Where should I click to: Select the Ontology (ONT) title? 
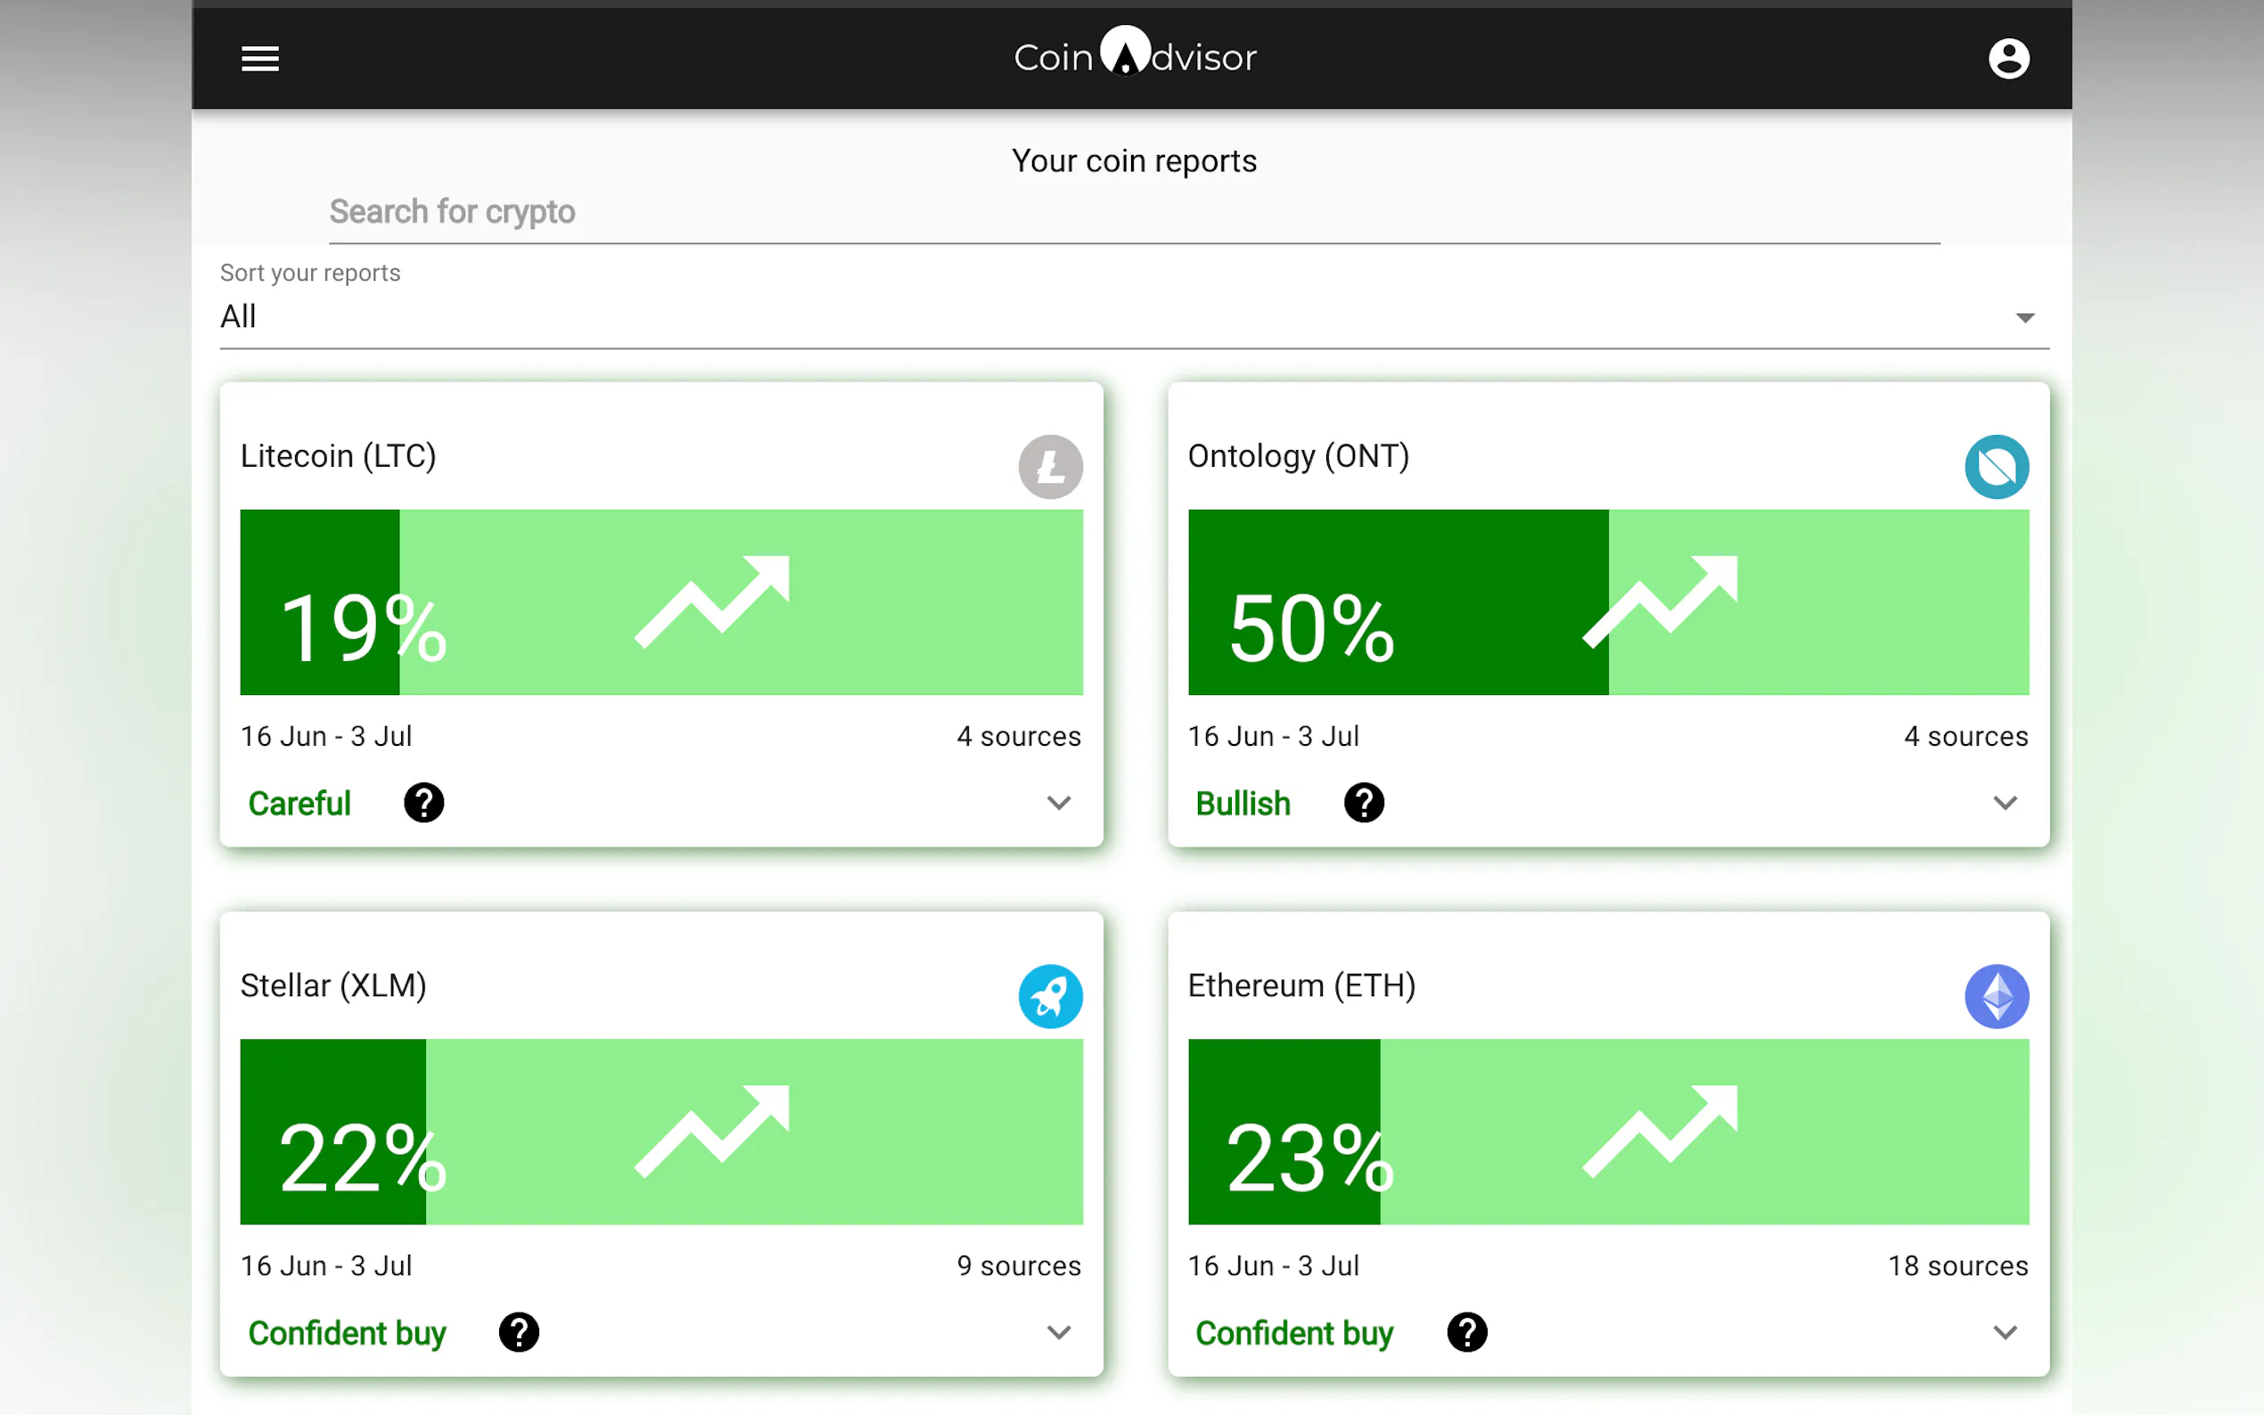[1298, 457]
